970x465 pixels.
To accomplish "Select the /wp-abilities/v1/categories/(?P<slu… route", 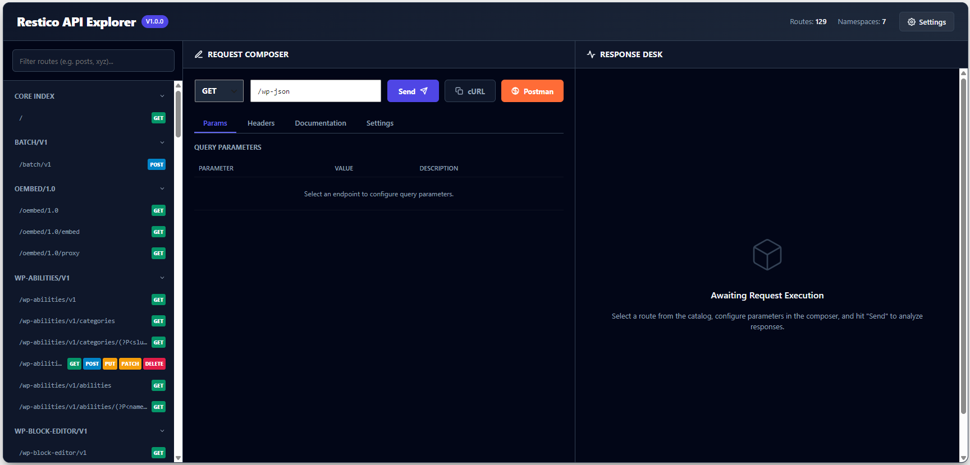I will click(92, 342).
